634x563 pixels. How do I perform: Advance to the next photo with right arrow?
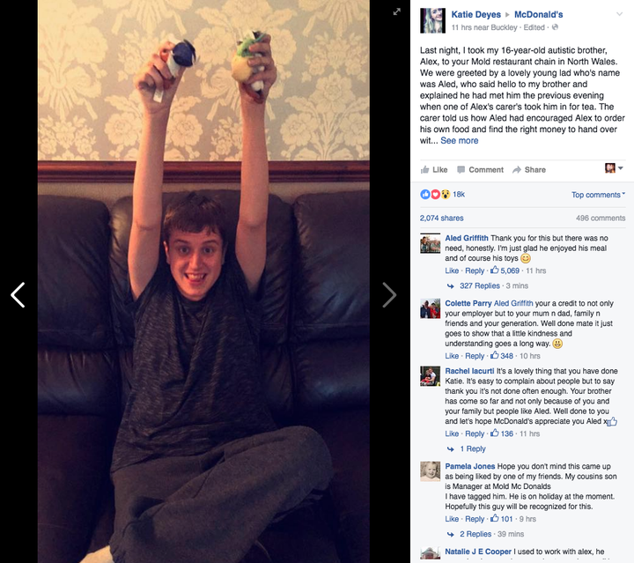(389, 295)
